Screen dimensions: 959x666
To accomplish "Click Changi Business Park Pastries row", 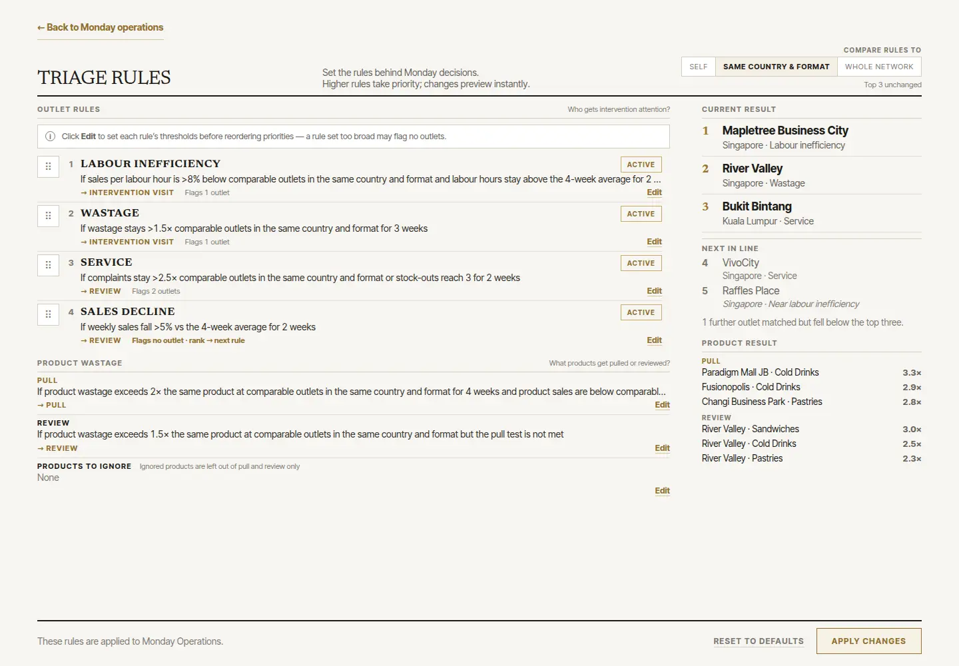I will pos(811,402).
